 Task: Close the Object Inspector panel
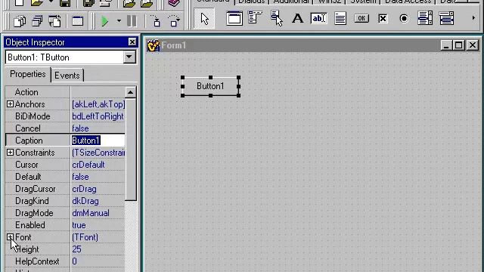tap(132, 42)
